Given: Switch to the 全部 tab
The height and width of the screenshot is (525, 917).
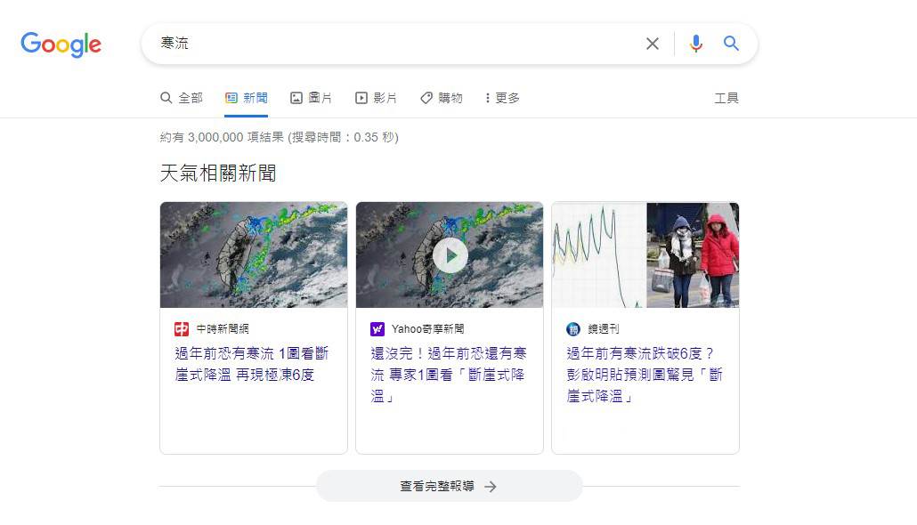Looking at the screenshot, I should pos(182,98).
